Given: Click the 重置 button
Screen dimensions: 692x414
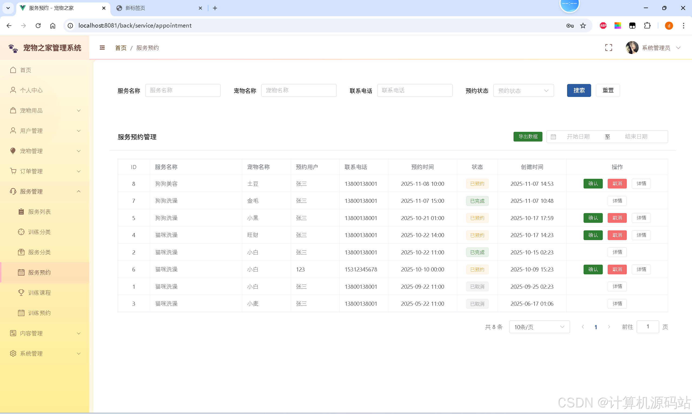Looking at the screenshot, I should (608, 90).
